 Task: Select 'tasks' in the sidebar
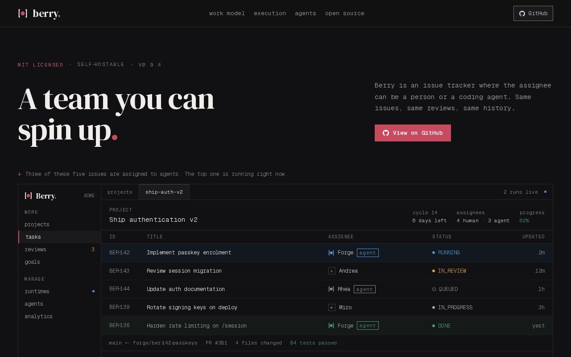59,237
